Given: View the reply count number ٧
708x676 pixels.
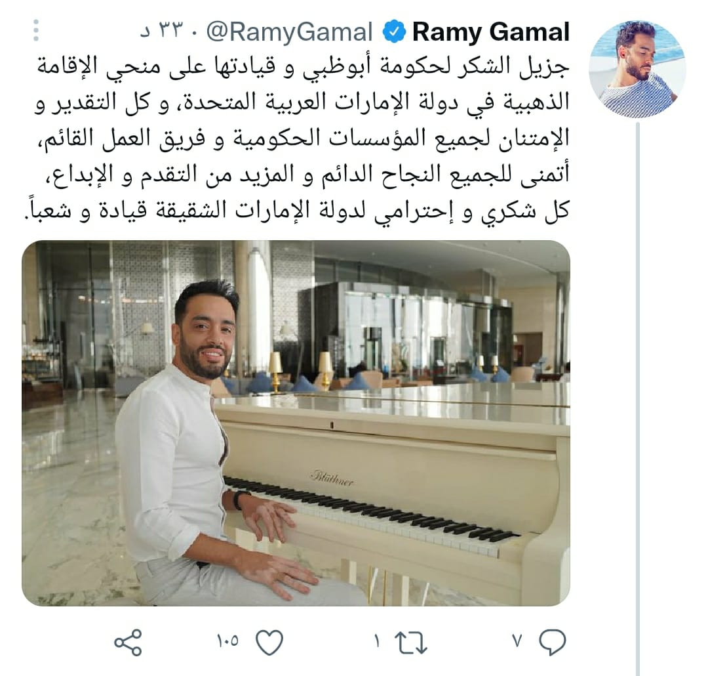Looking at the screenshot, I should click(517, 641).
